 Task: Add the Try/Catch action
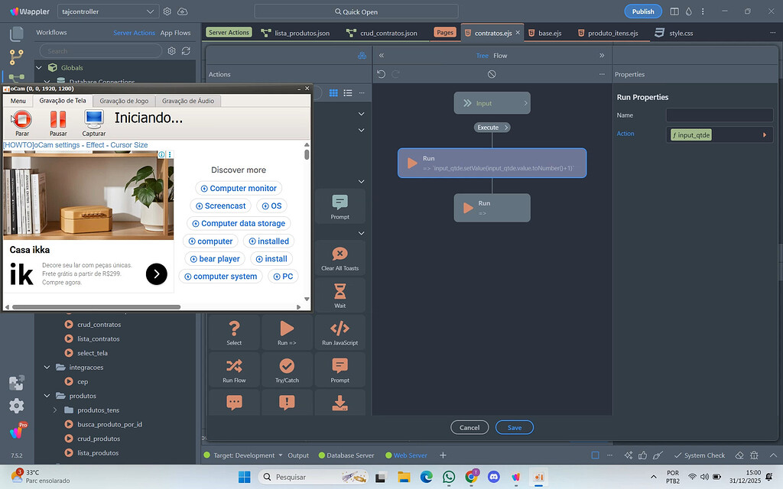288,369
